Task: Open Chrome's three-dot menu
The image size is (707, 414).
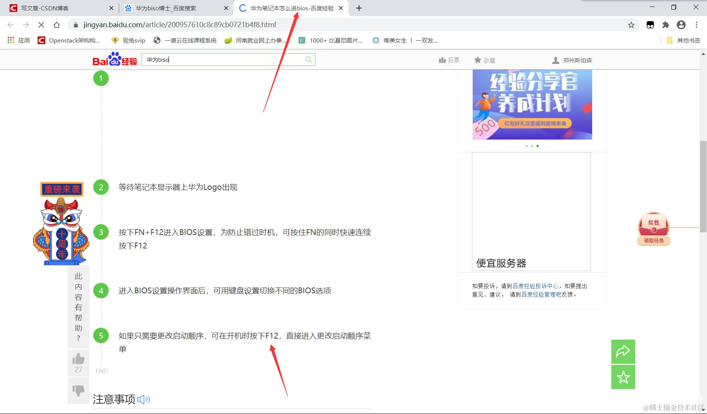Action: (697, 25)
